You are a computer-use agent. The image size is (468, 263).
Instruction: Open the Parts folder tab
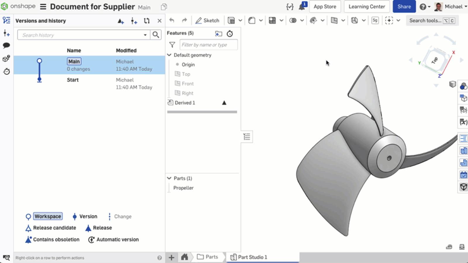point(208,257)
